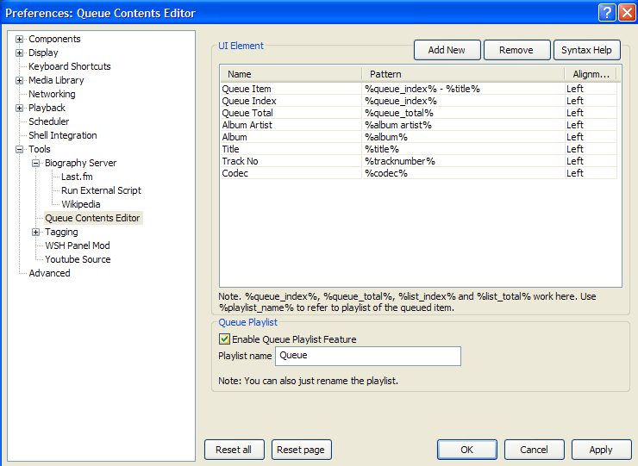
Task: Click the Playlist name text field
Action: tap(367, 356)
